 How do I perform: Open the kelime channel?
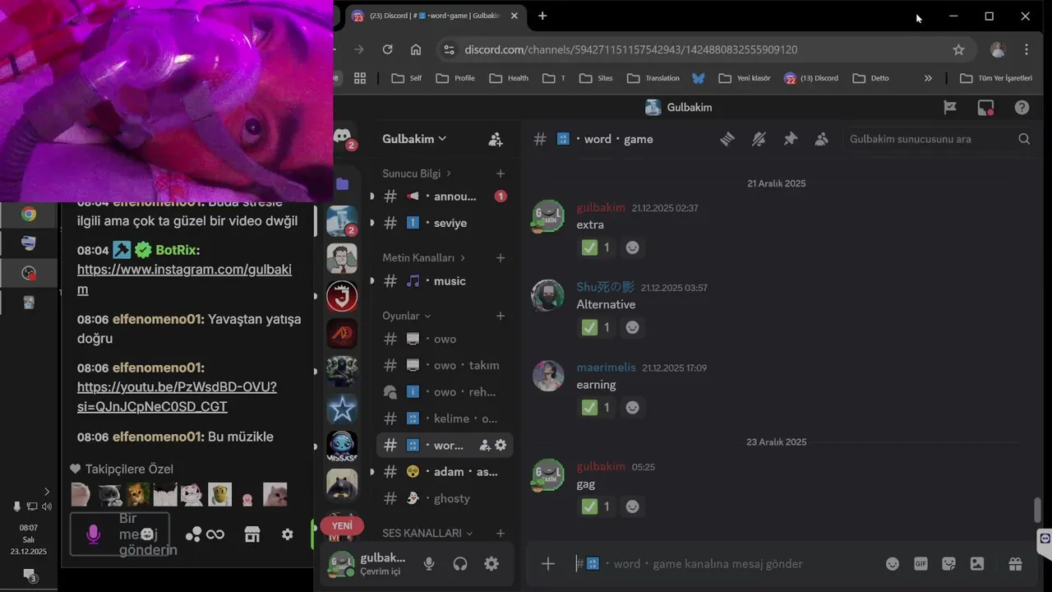445,419
